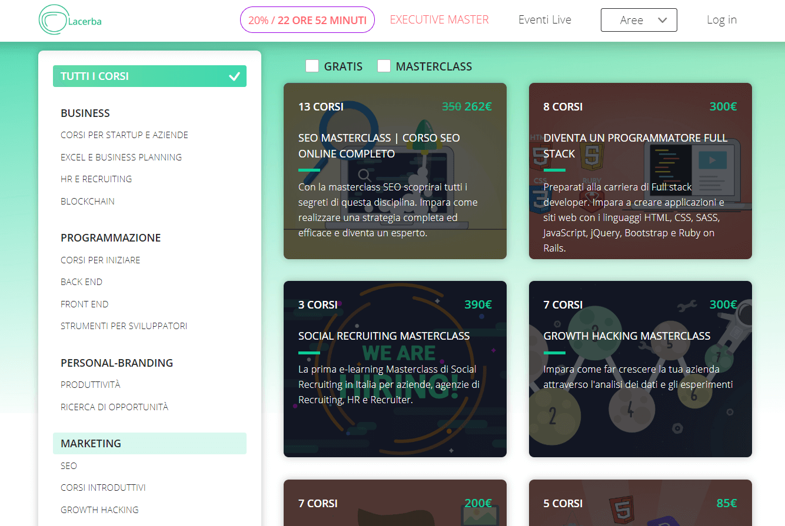Screen dimensions: 785x526
Task: Click the 390€ price on Social Recruiting
Action: tap(478, 305)
